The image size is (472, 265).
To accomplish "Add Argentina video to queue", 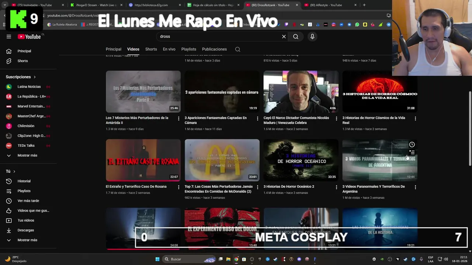I will [412, 152].
